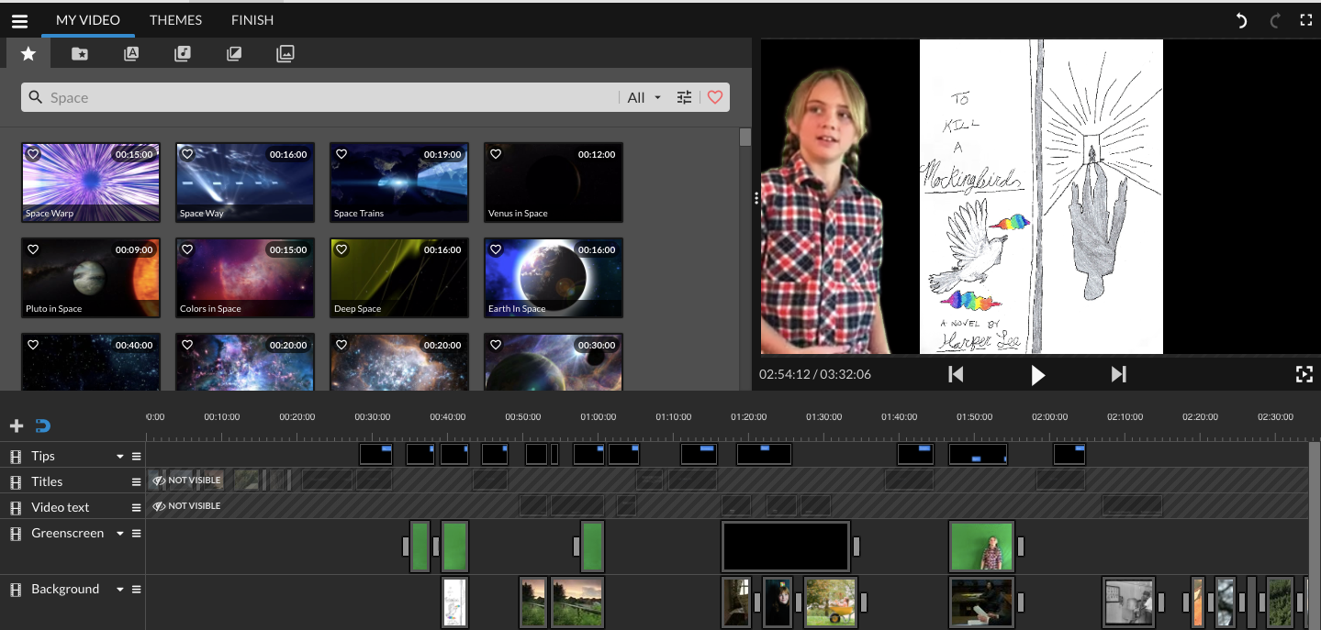Expand the preview to full screen
This screenshot has height=630, width=1321.
1304,374
